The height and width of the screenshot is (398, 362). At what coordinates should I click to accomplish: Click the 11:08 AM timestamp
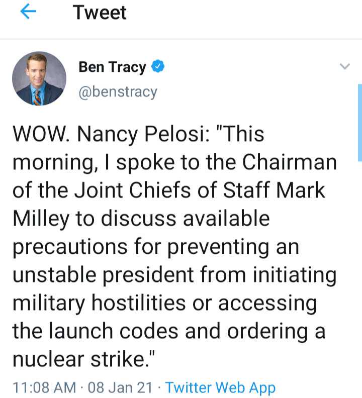[44, 387]
